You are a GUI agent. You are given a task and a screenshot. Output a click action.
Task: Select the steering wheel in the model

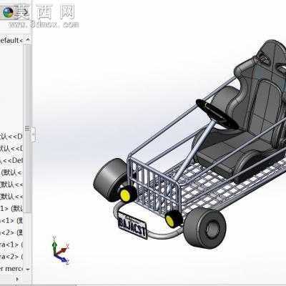coord(217,114)
